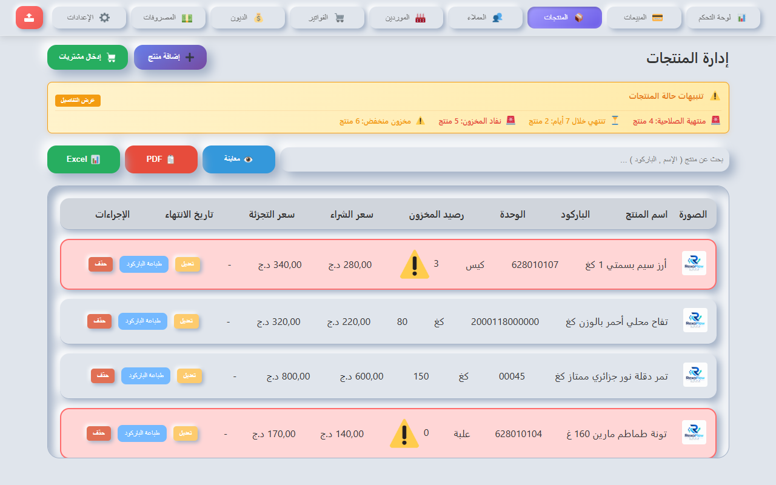
Task: Open the لوحة التحكم dashboard tab
Action: coord(723,18)
